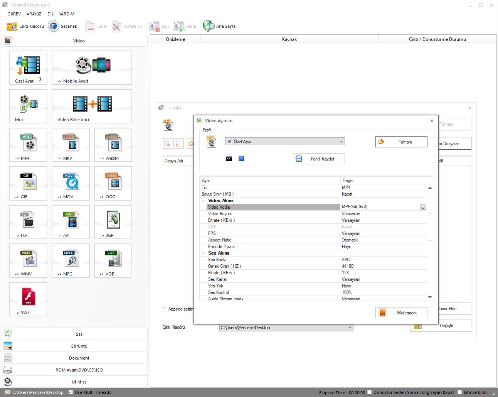Select the MKV conversion tile
Image resolution: width=498 pixels, height=397 pixels.
(x=71, y=145)
